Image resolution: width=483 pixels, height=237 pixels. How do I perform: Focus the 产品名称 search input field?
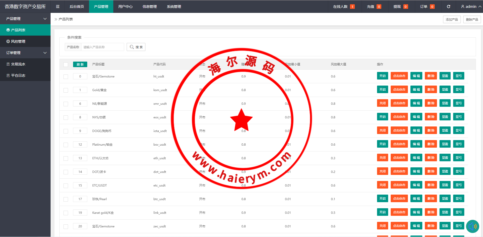(102, 47)
